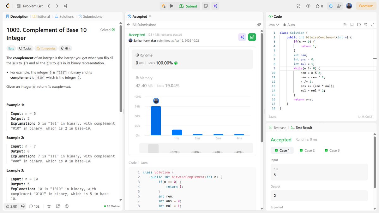
Task: Click the runtime range selector handle
Action: coord(153,148)
